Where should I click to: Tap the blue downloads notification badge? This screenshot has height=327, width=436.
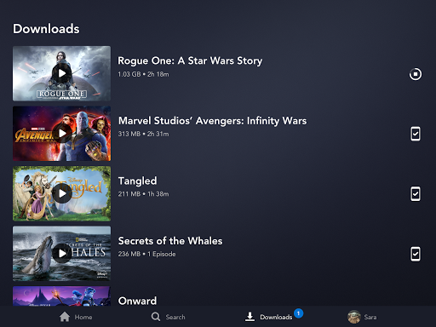coord(298,313)
